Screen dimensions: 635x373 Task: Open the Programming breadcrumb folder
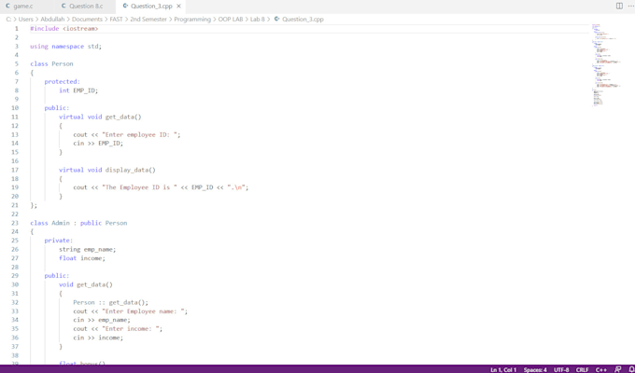coord(192,19)
